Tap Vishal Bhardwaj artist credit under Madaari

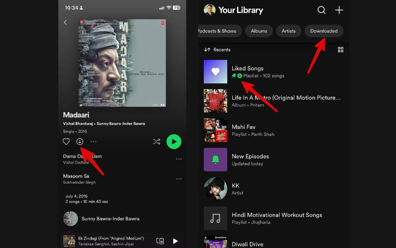click(x=78, y=124)
